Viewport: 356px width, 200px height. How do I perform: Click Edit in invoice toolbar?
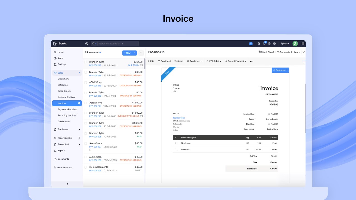click(x=151, y=61)
